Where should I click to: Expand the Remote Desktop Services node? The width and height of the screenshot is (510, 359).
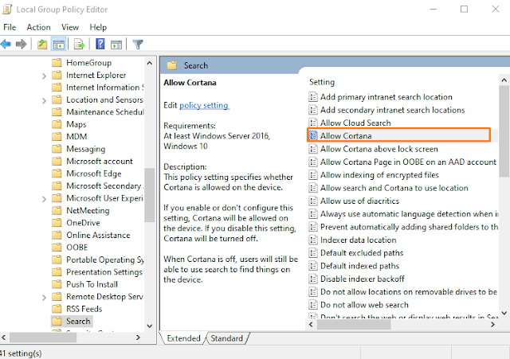pyautogui.click(x=45, y=298)
